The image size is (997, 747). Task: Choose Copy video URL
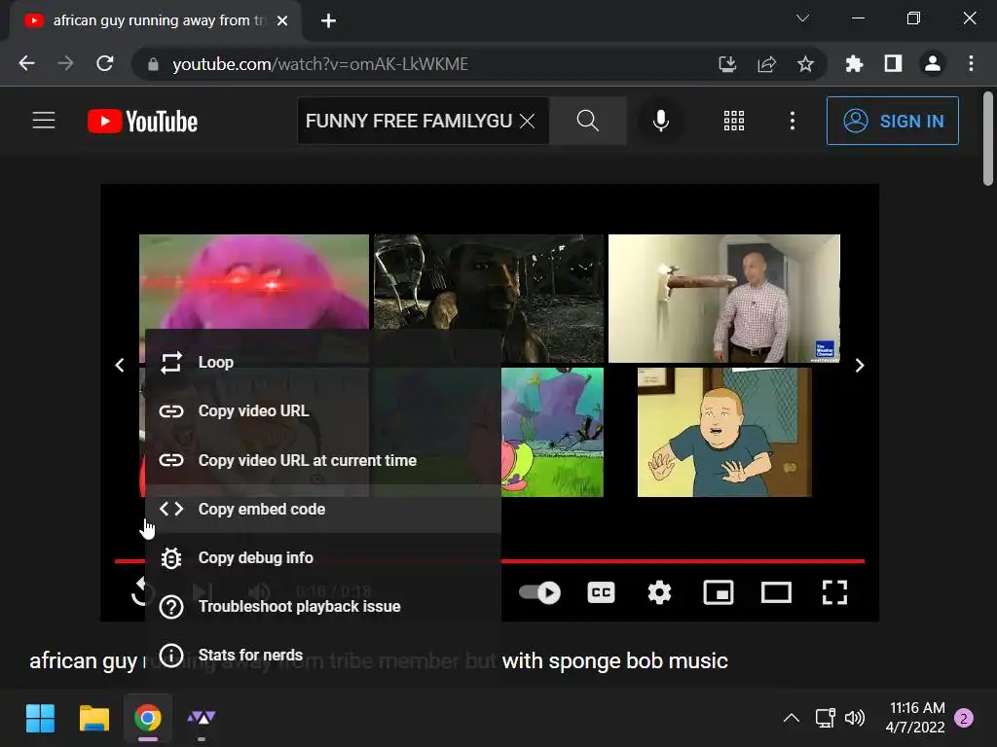[x=323, y=411]
